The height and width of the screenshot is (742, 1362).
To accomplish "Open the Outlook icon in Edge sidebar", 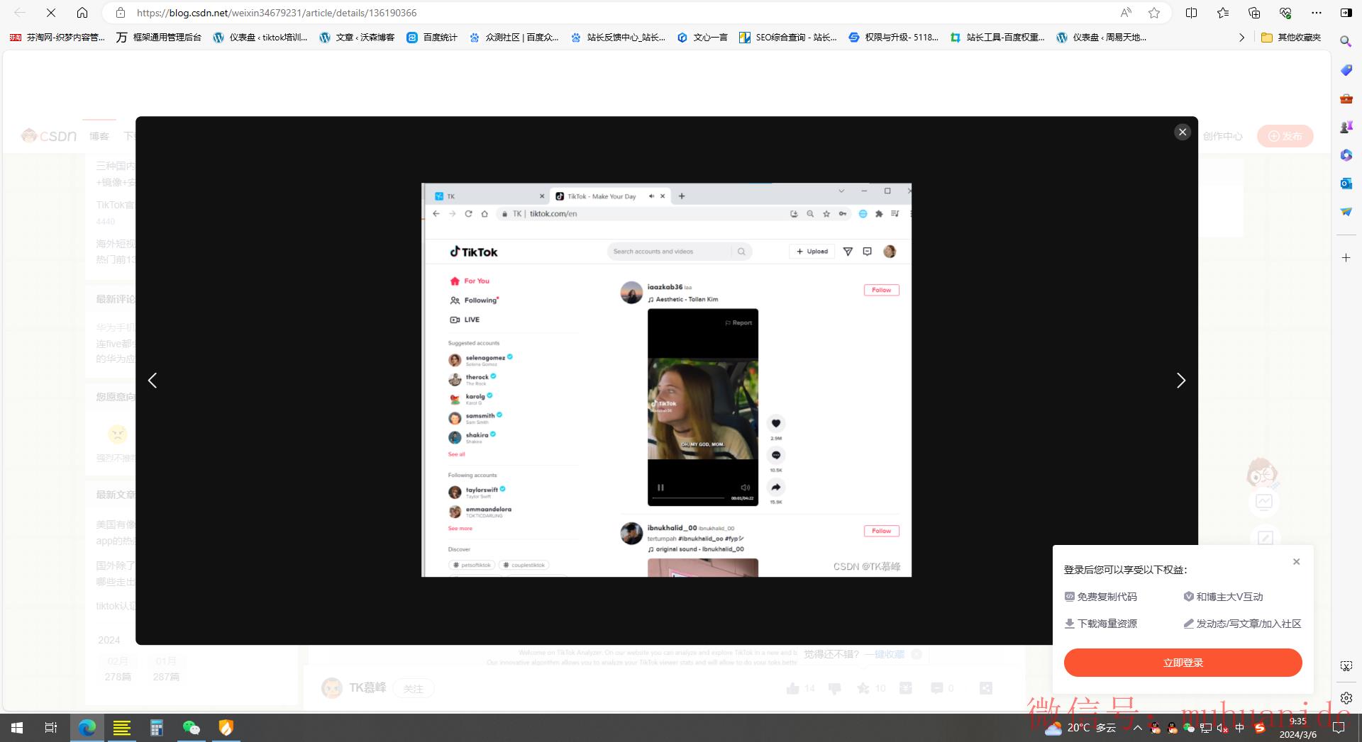I will click(x=1346, y=184).
